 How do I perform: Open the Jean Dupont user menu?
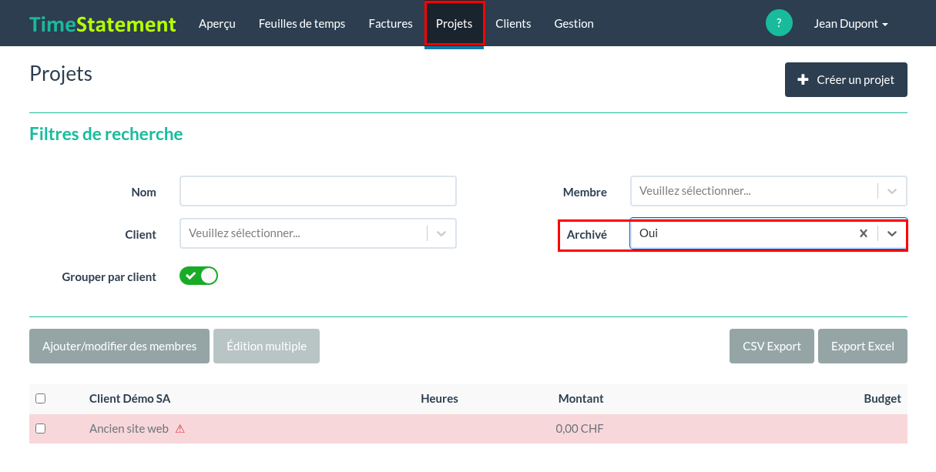click(x=850, y=24)
